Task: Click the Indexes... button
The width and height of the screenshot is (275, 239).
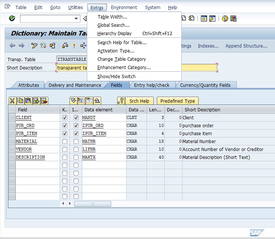Action: coord(208,46)
